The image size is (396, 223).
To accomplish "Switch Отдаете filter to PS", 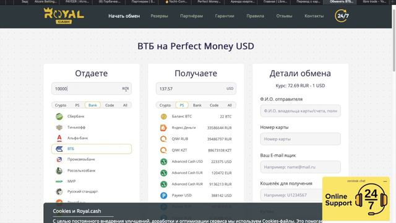I will (77, 105).
